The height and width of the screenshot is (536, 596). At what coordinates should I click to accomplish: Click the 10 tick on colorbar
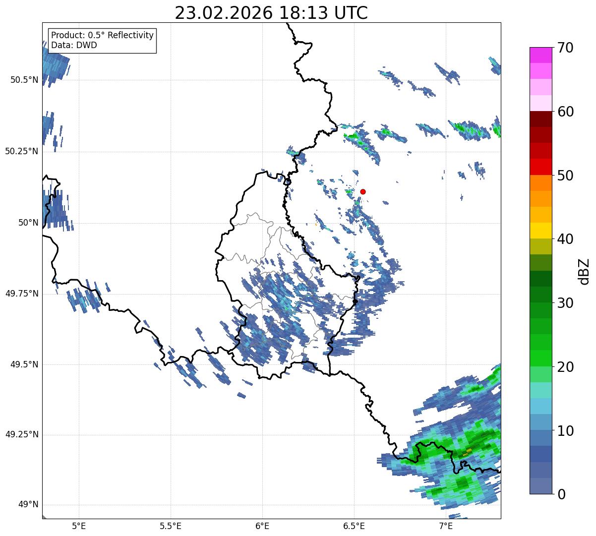(565, 430)
